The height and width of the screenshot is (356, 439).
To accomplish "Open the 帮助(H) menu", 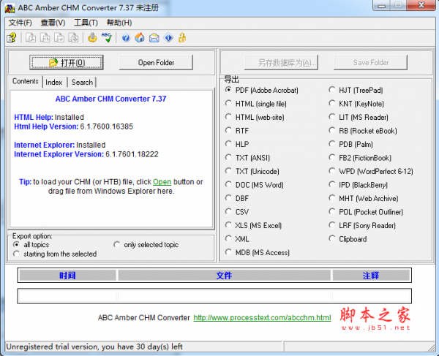I will coord(119,23).
